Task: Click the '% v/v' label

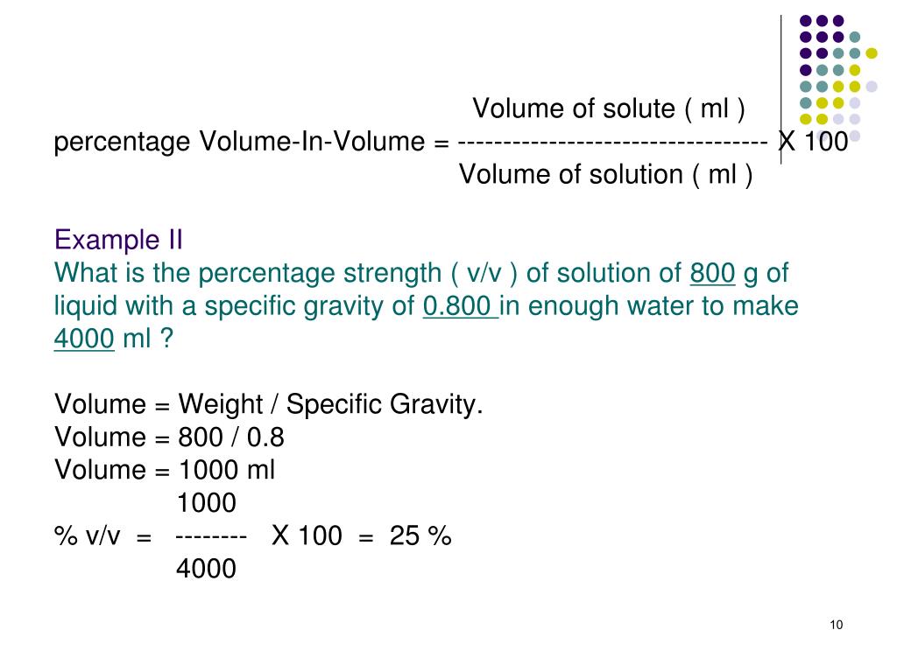Action: click(x=87, y=536)
